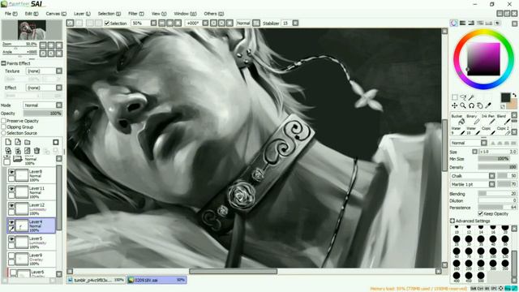Screen dimensions: 519x292
Task: Toggle Keep Opacity checkbox
Action: coord(480,213)
